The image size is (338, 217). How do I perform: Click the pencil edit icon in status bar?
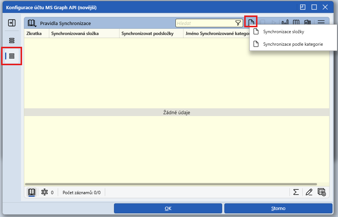tap(309, 192)
